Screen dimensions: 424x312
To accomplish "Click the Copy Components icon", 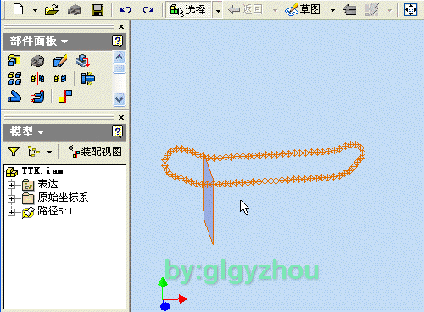I will (60, 78).
